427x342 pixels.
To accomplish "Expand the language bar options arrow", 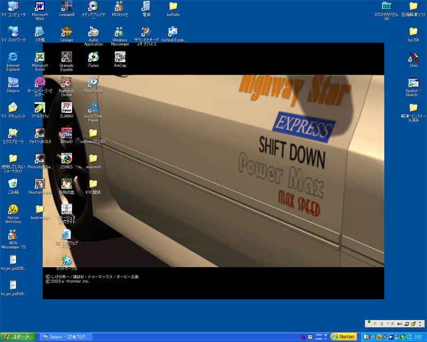I will click(421, 324).
